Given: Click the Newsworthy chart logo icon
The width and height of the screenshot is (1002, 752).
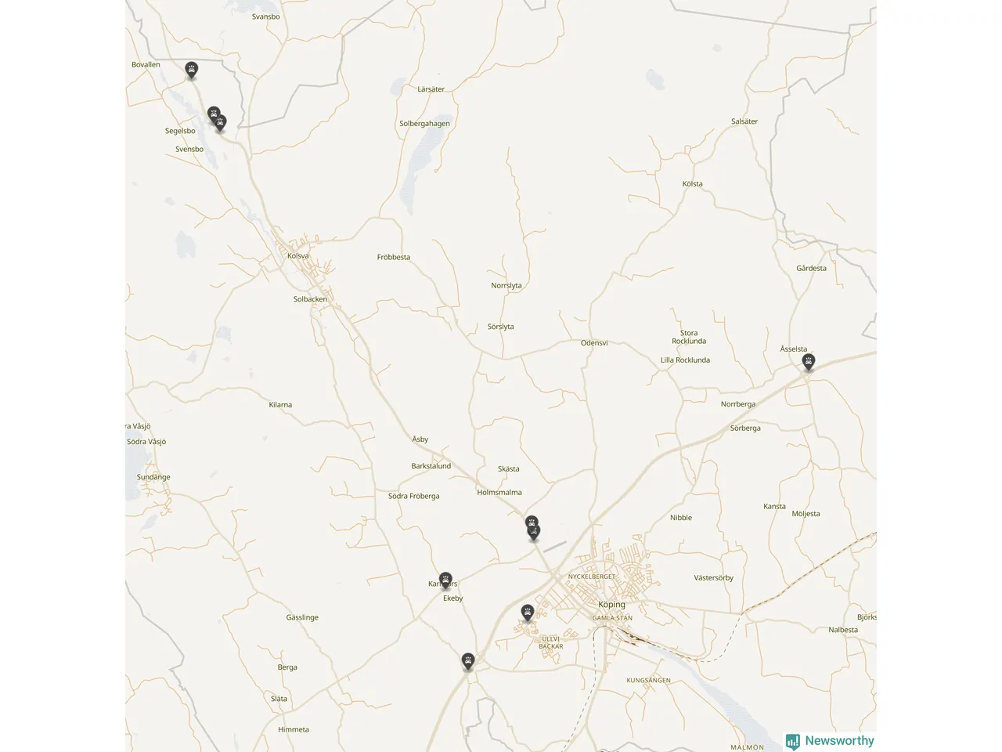Looking at the screenshot, I should 793,741.
